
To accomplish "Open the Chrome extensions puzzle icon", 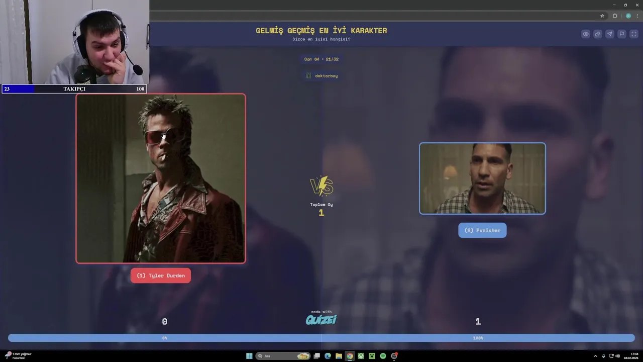I will tap(615, 16).
